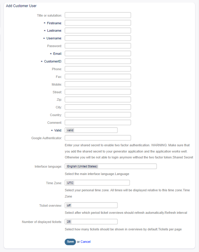Open the Number of displayed tickets dropdown
199x252 pixels.
pyautogui.click(x=91, y=221)
